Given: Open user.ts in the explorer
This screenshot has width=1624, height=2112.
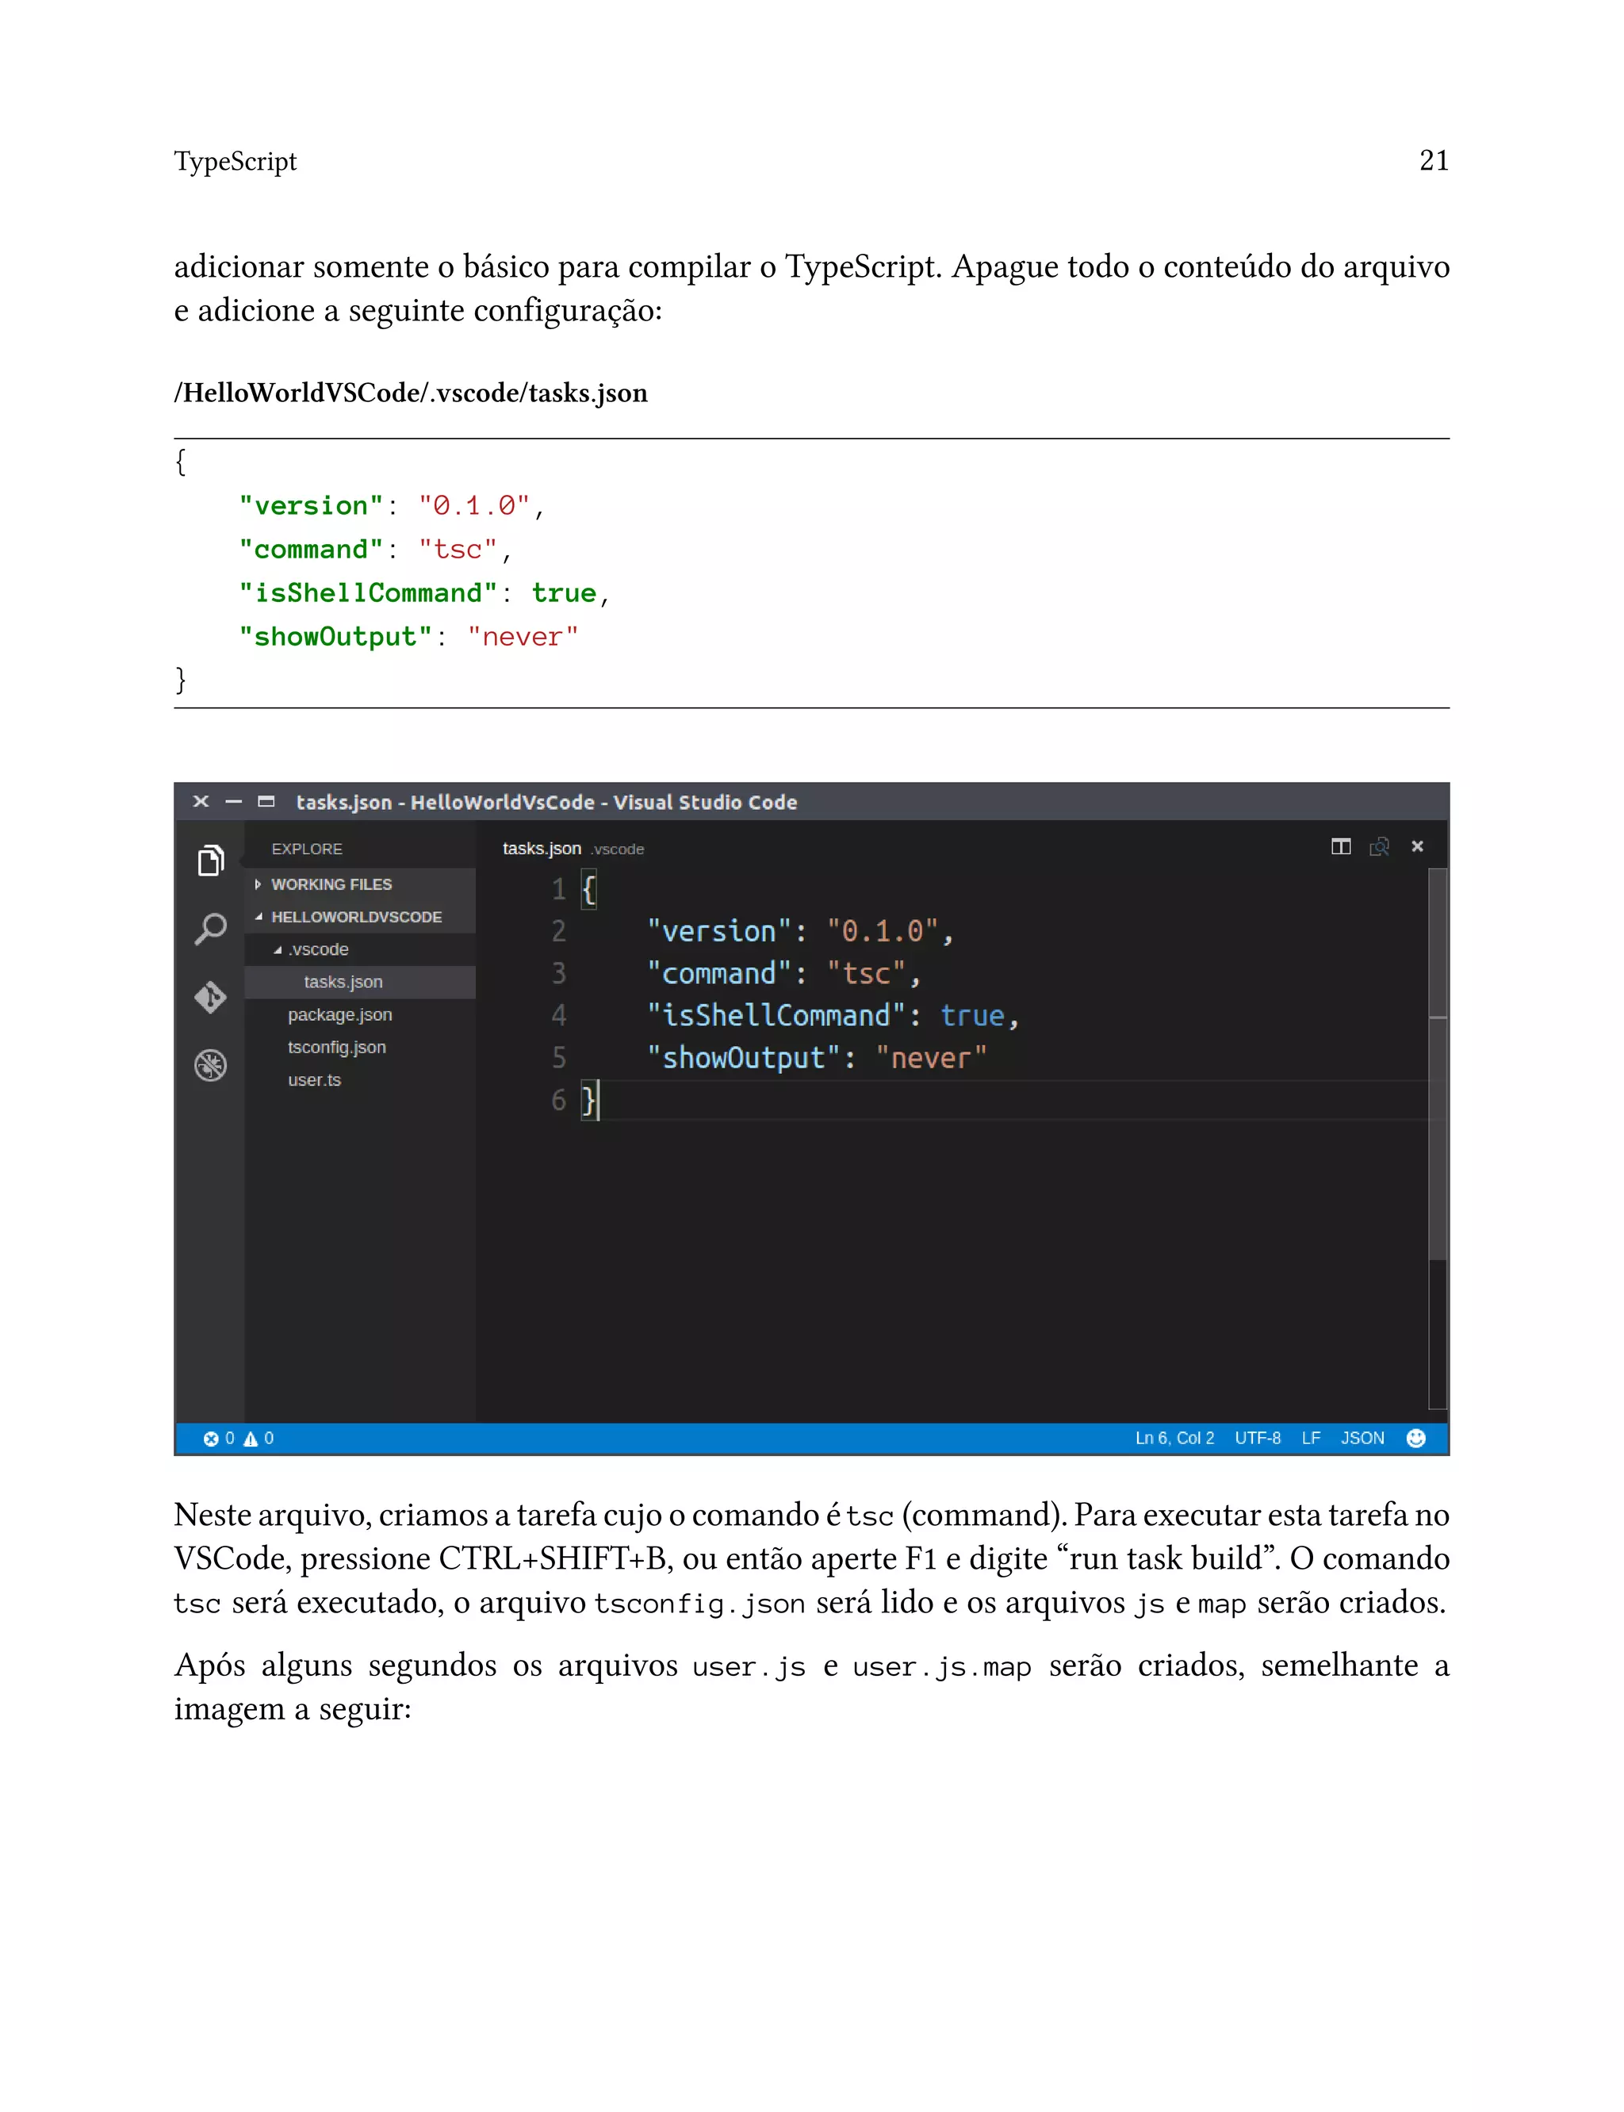Looking at the screenshot, I should [359, 1081].
